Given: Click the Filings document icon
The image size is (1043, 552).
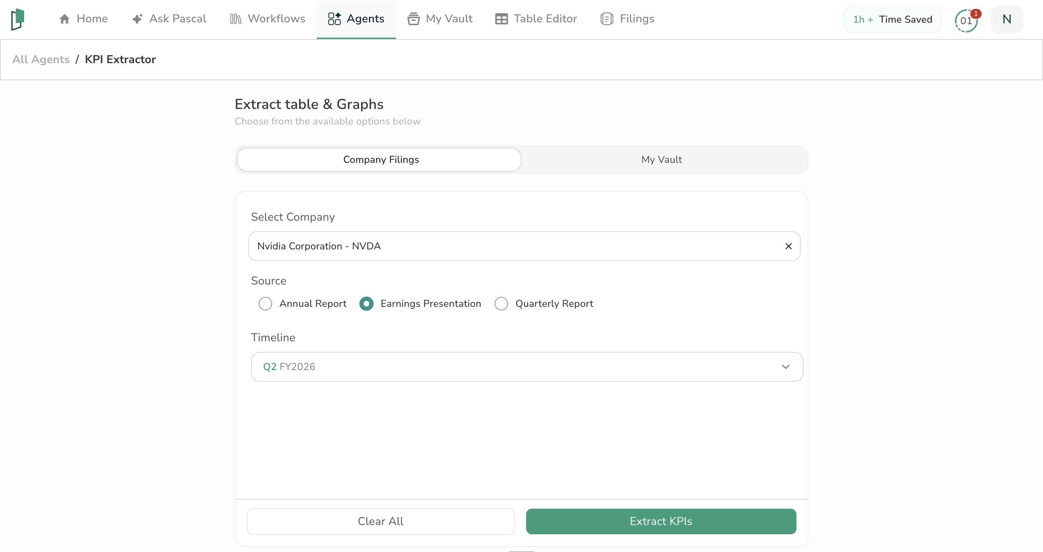Looking at the screenshot, I should pos(607,19).
